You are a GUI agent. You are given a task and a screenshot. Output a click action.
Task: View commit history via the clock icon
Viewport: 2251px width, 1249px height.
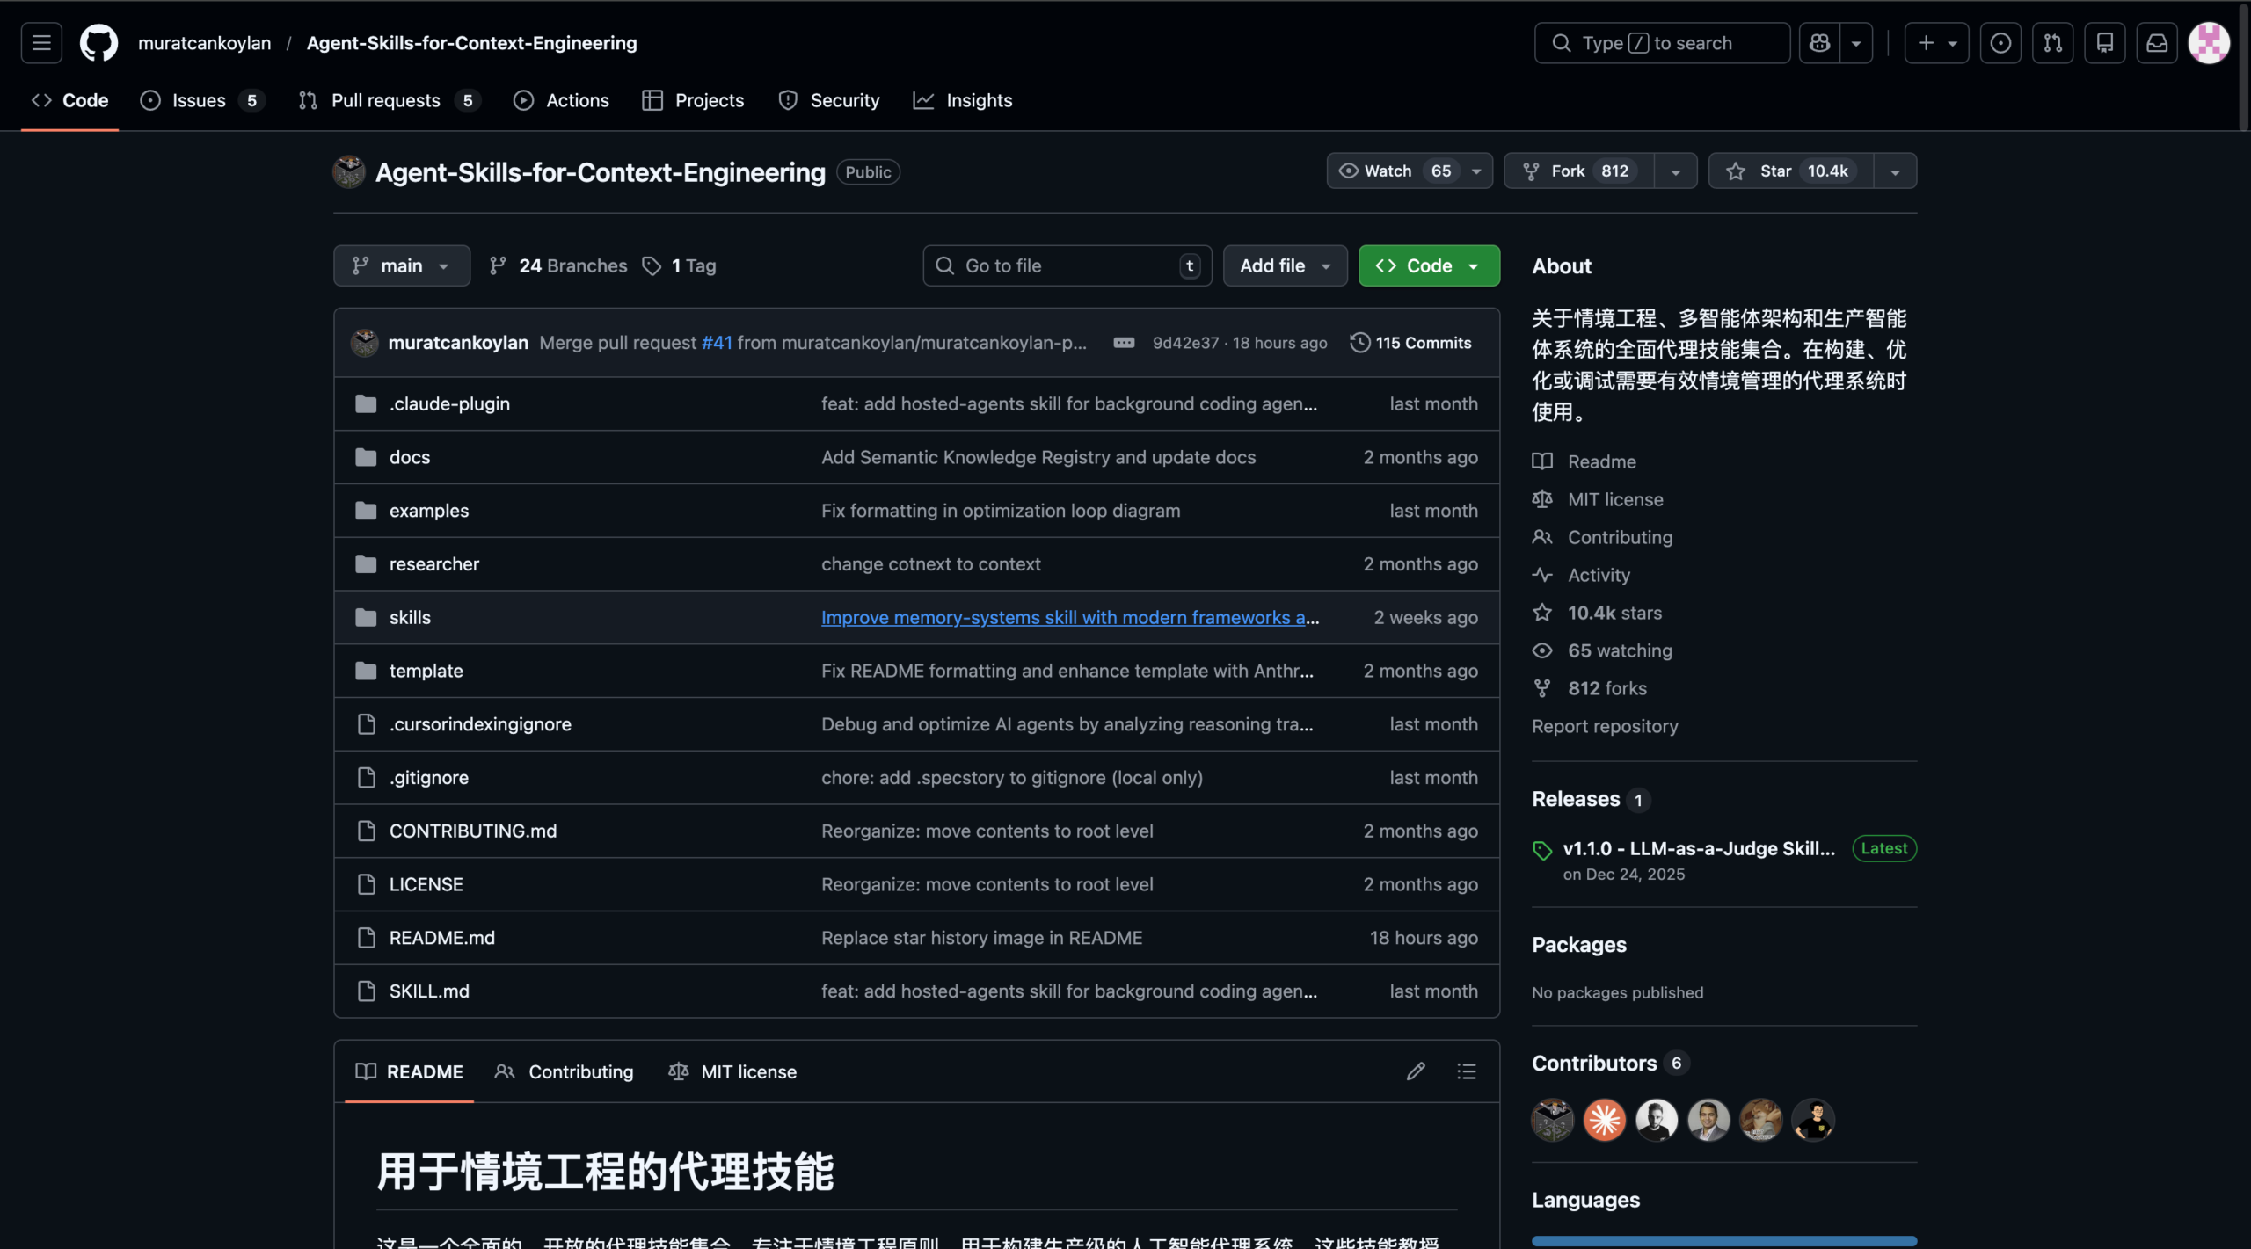pyautogui.click(x=1359, y=343)
